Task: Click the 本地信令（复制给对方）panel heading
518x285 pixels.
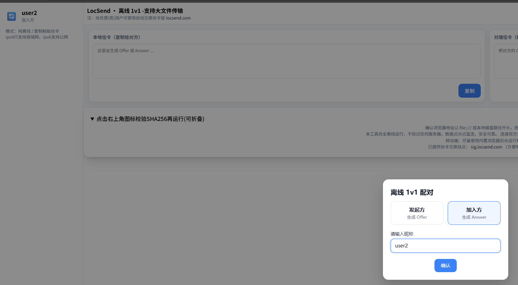Action: [x=117, y=37]
